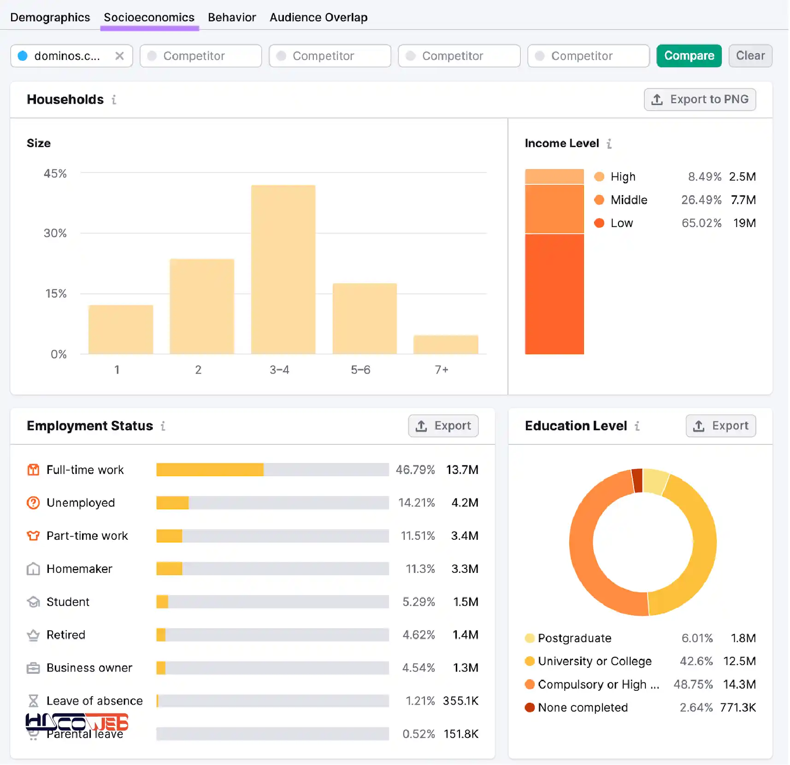Open Households info icon
This screenshot has width=790, height=765.
pyautogui.click(x=114, y=99)
